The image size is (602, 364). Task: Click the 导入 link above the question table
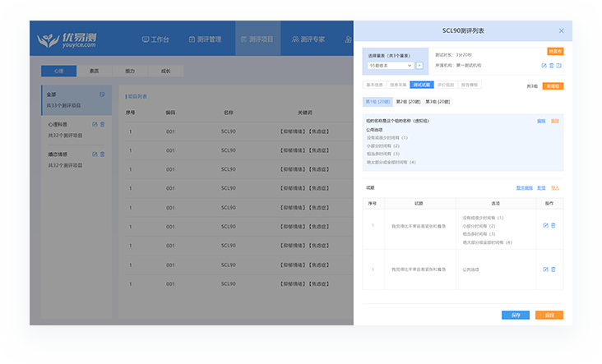tap(555, 188)
